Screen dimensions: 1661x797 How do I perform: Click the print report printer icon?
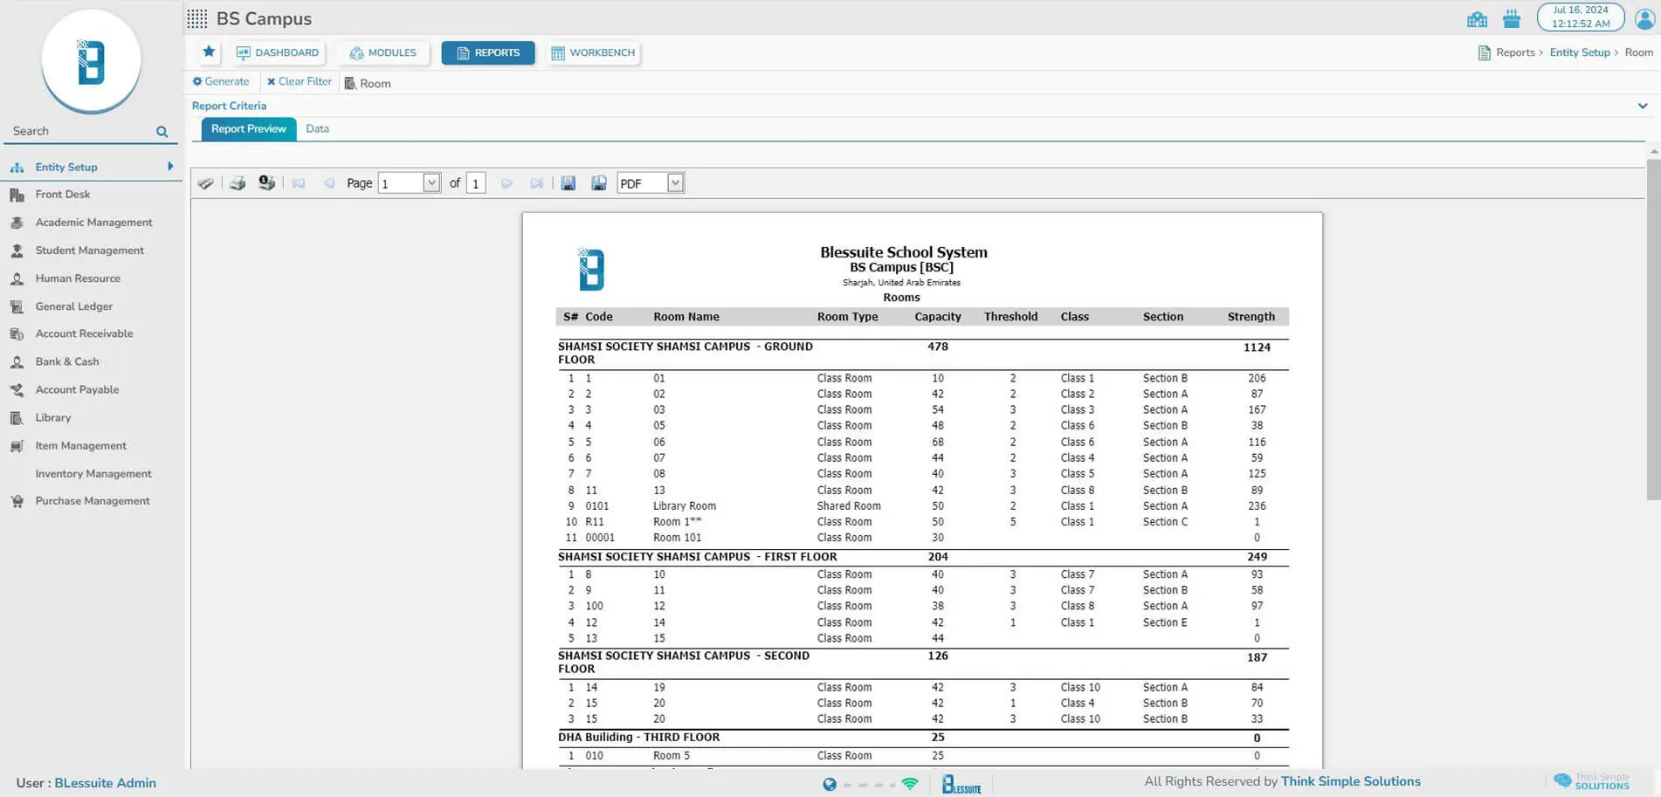click(238, 183)
